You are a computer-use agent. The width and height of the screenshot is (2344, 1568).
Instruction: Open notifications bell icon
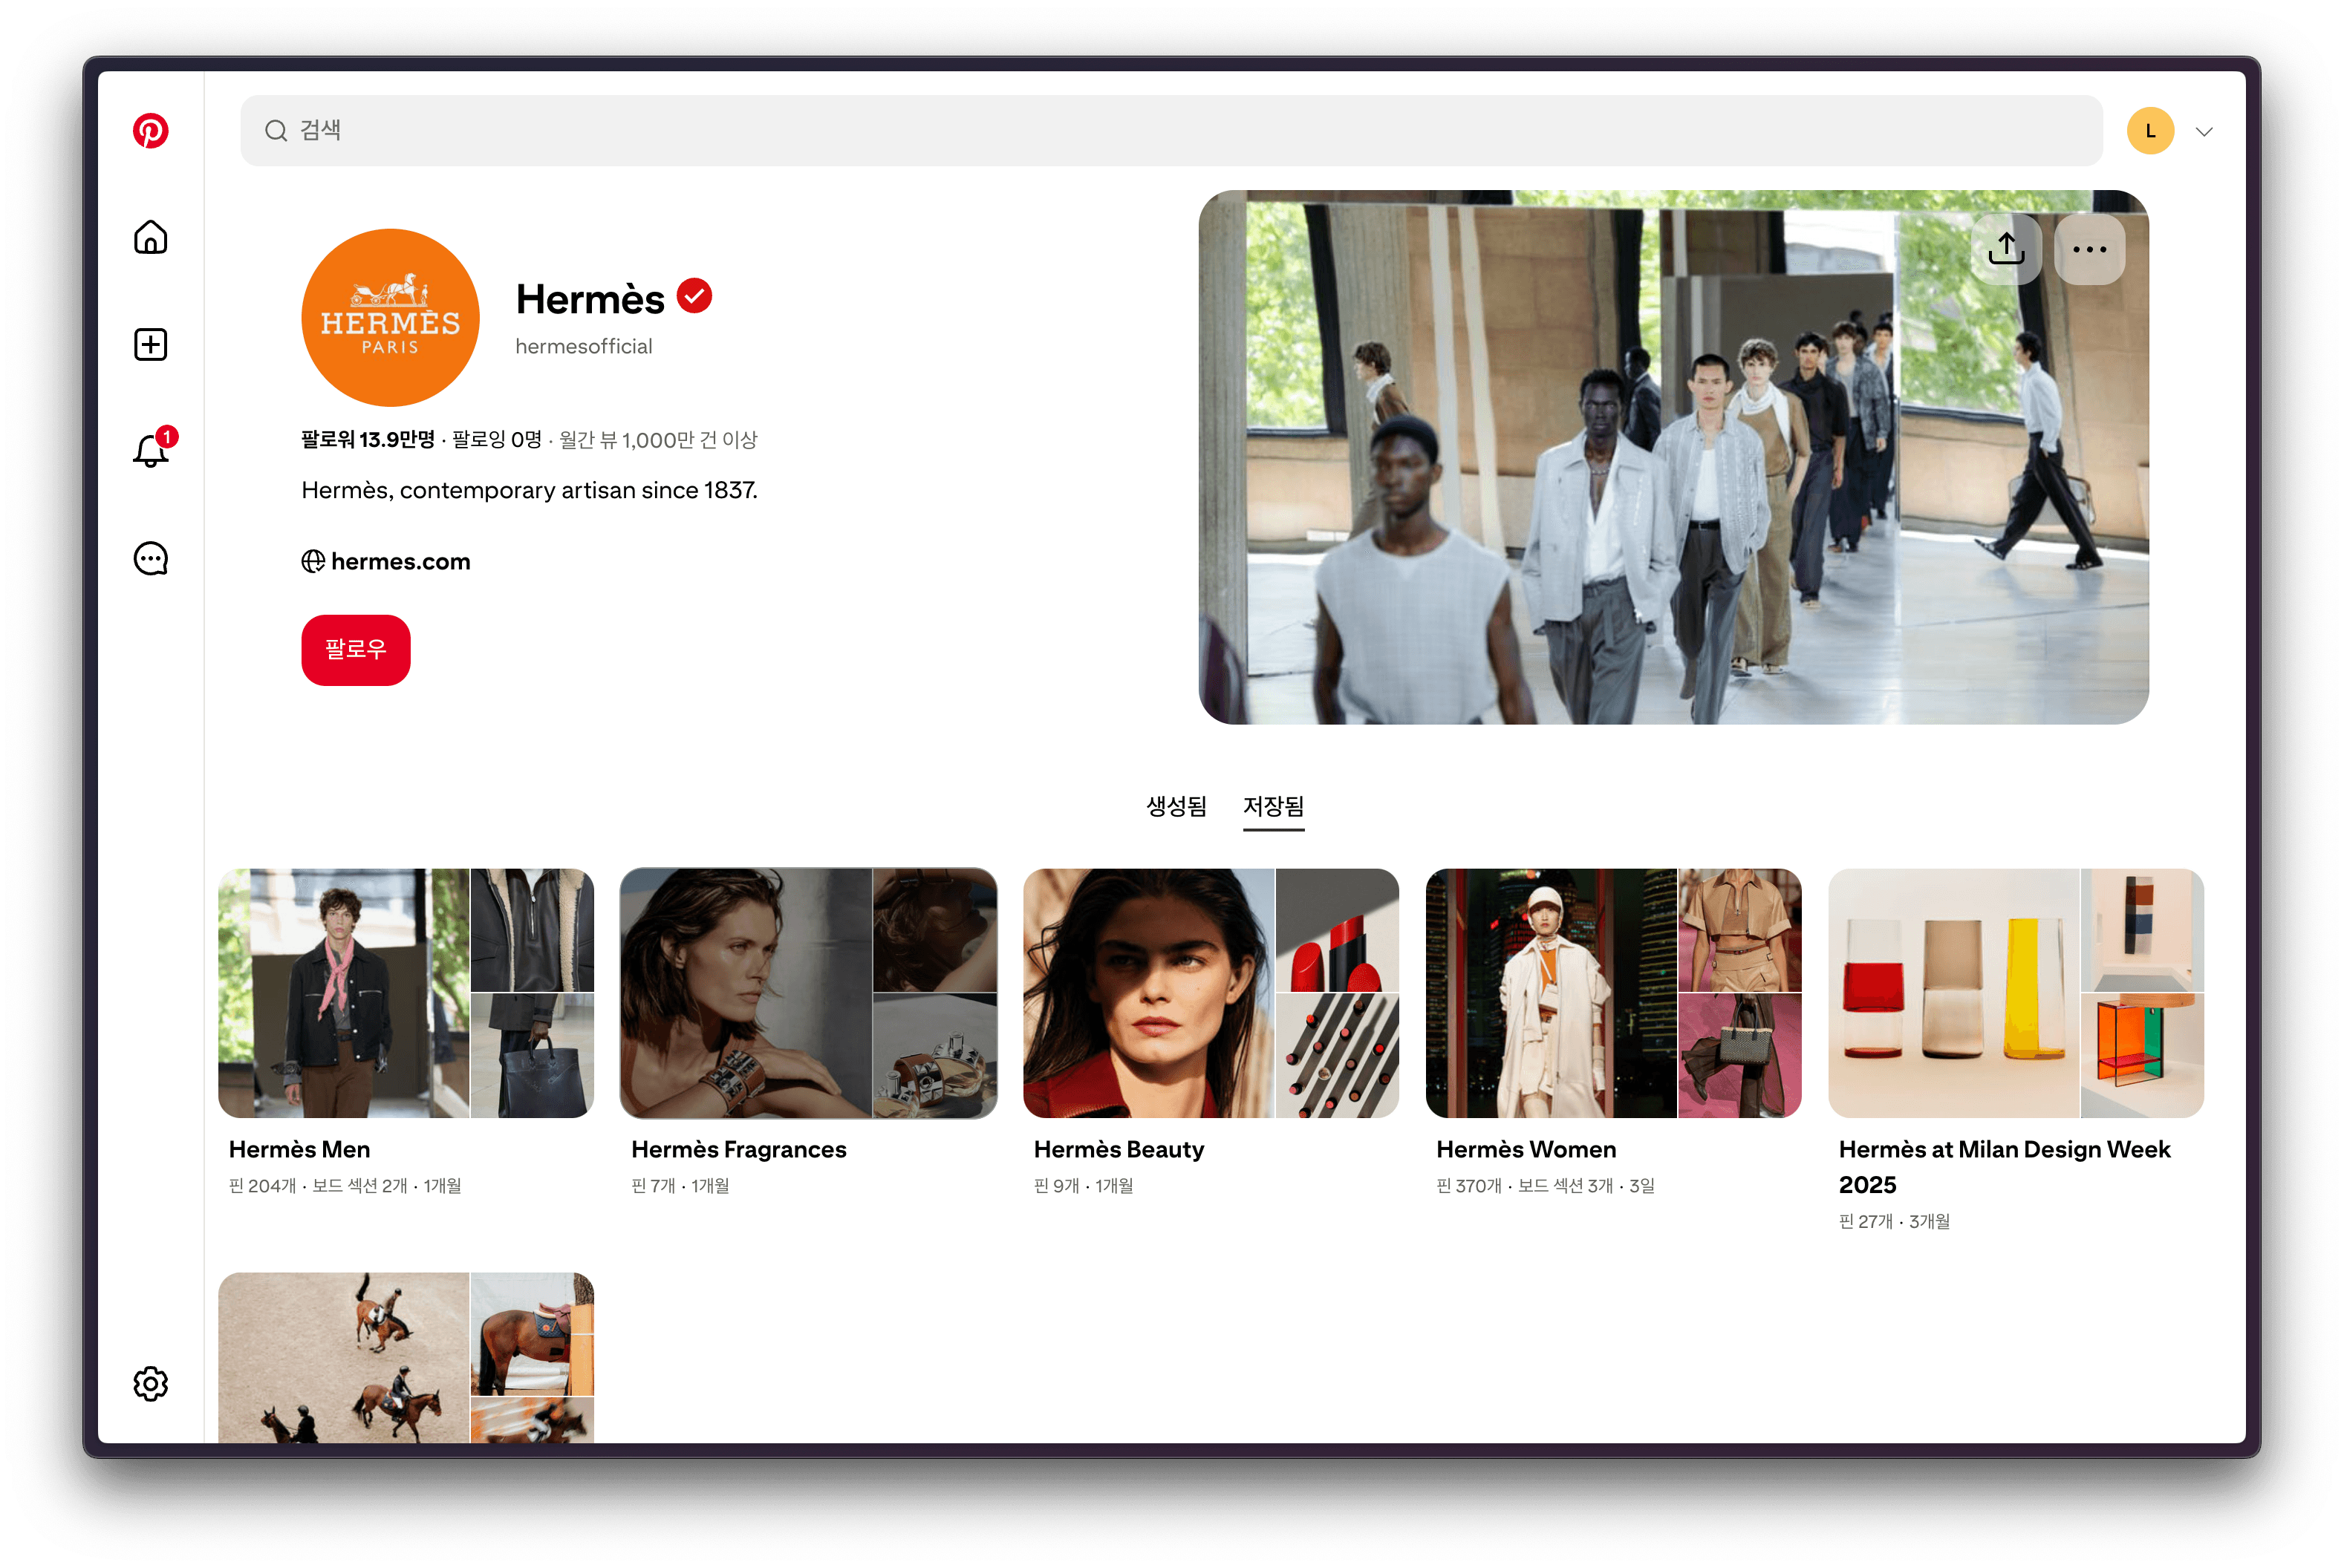(150, 451)
